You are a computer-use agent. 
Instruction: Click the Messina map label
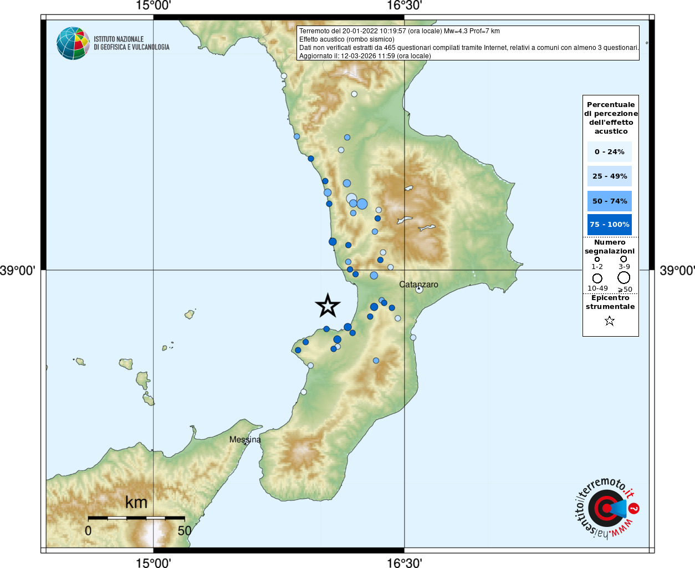[245, 439]
